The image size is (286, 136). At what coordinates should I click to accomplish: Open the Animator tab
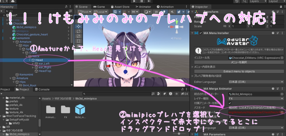point(143,7)
